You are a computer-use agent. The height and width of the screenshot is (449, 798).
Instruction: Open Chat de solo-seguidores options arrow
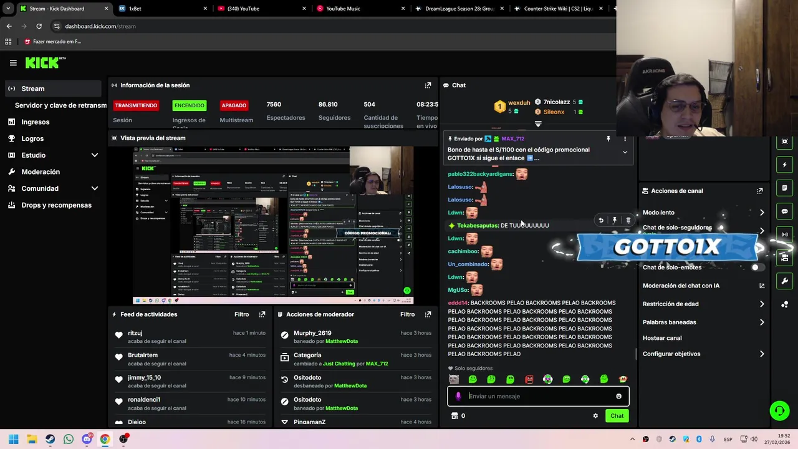point(762,231)
